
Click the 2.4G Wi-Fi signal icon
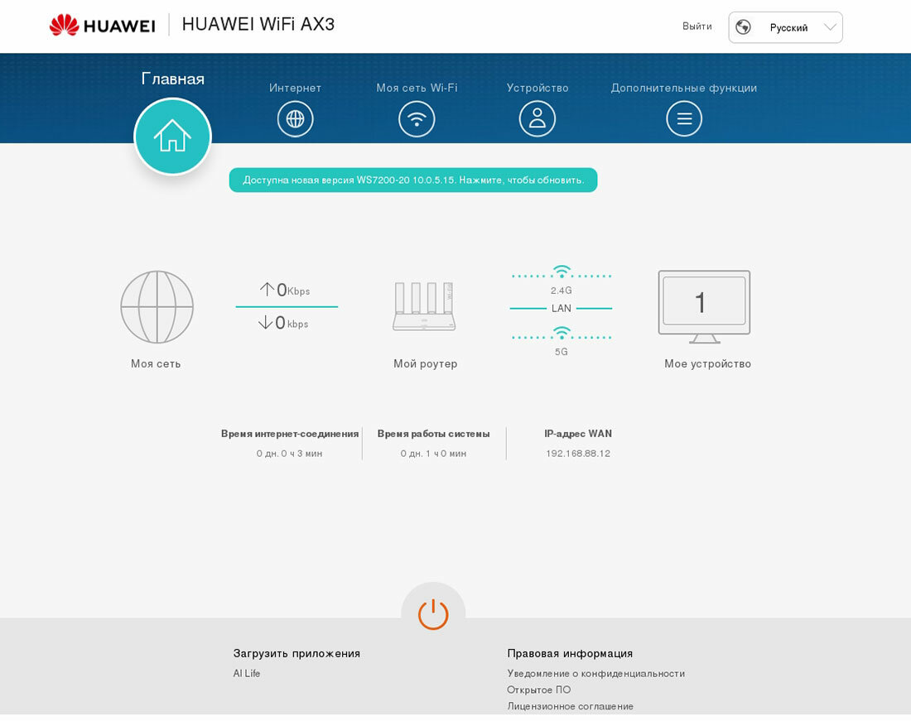tap(562, 272)
